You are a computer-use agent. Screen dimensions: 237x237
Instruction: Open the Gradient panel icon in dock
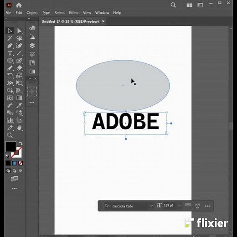32,72
